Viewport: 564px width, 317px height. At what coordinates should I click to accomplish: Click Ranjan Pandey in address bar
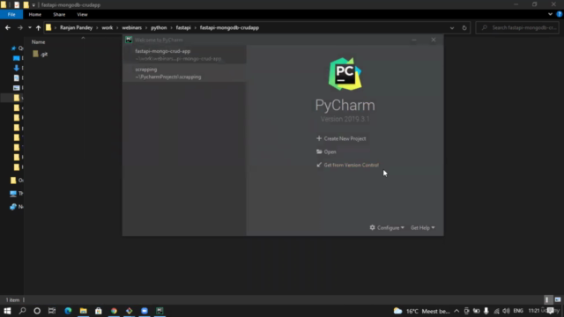click(77, 27)
